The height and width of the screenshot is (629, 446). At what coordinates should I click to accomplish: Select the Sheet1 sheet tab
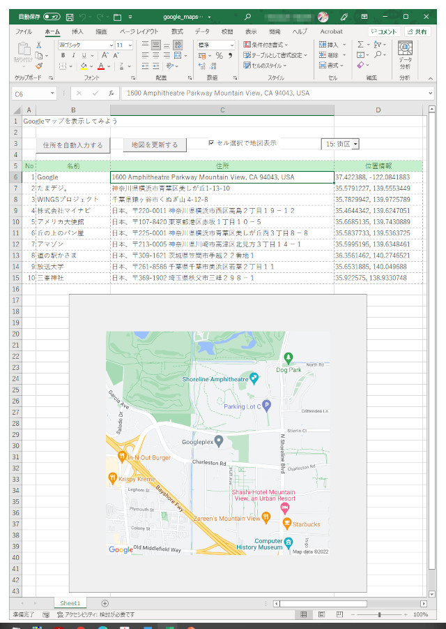coord(70,603)
